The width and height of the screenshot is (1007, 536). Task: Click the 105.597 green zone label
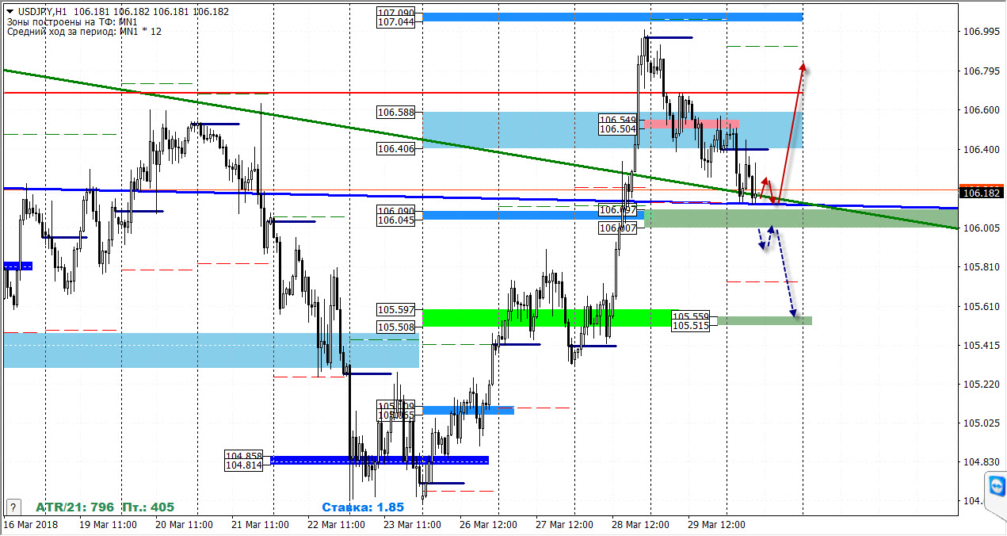point(395,310)
